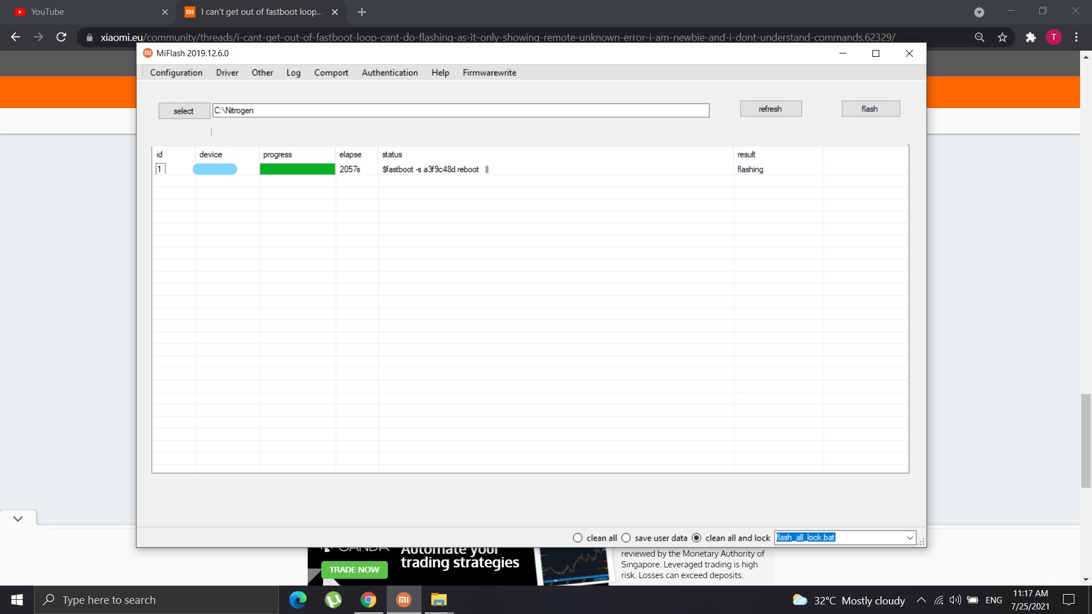Open the Chrome tab search dropdown
Image resolution: width=1092 pixels, height=614 pixels.
tap(979, 12)
